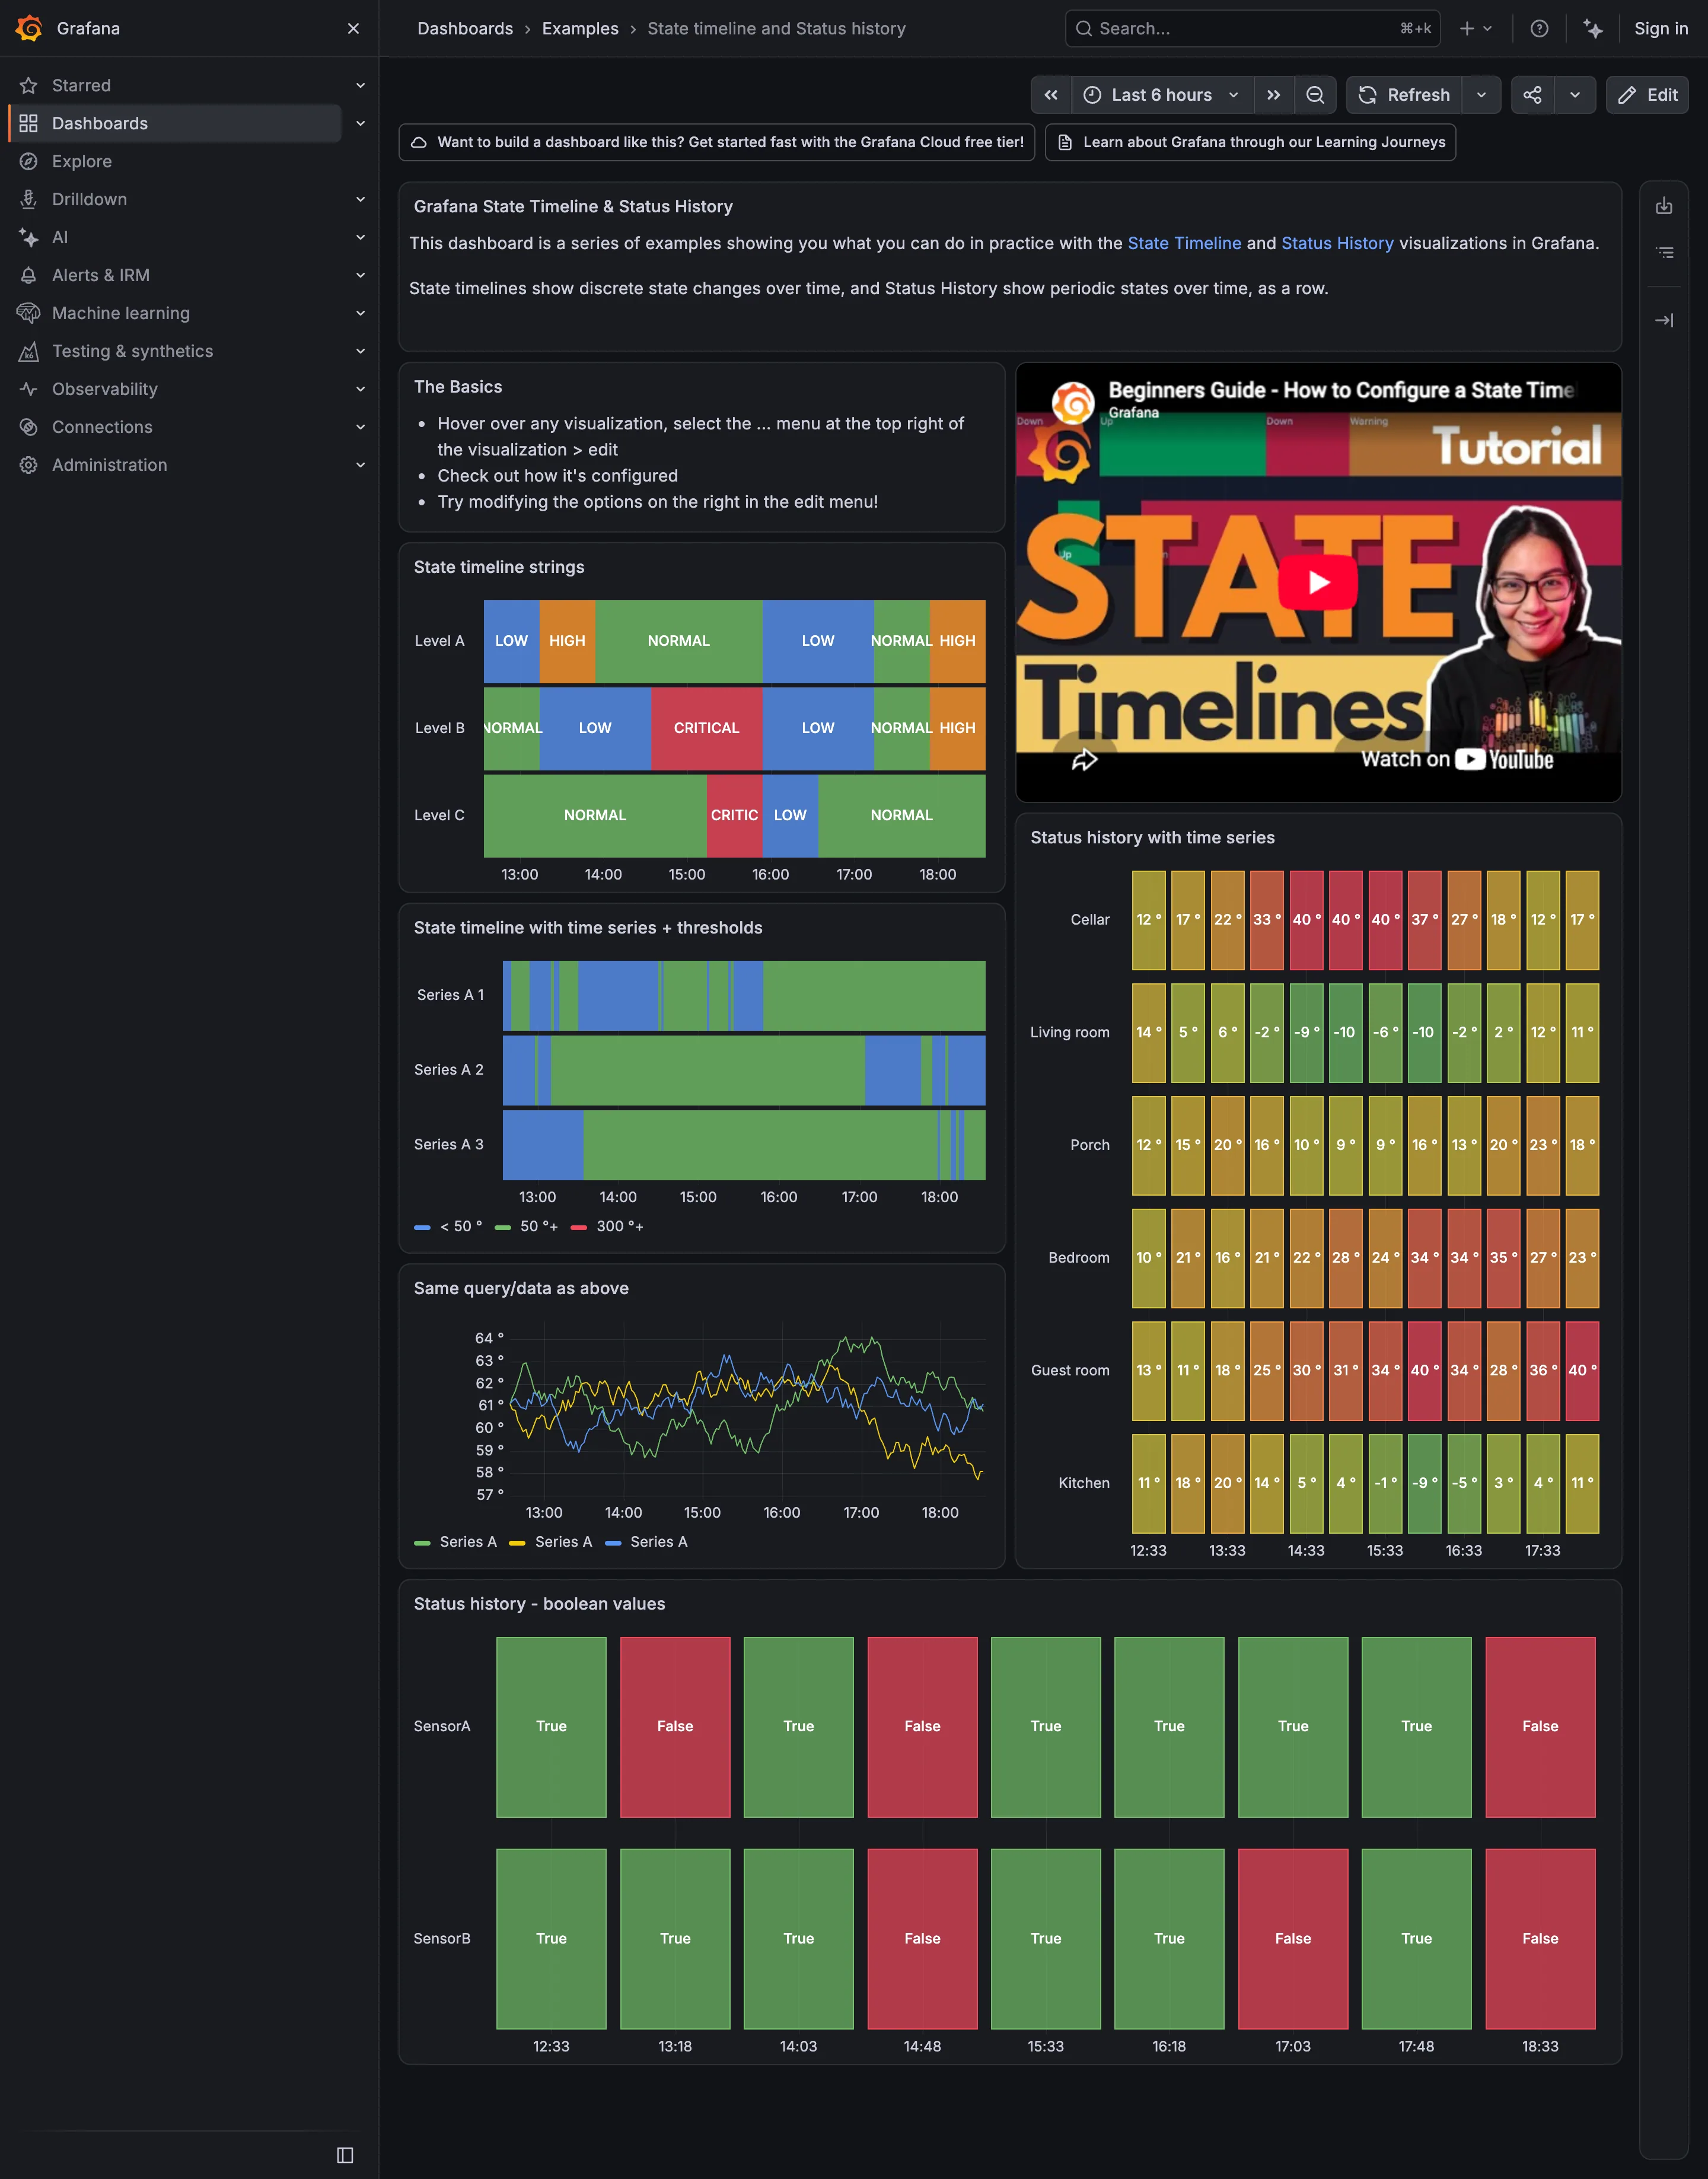The image size is (1708, 2179).
Task: Click the Machine learning brain icon
Action: 29,314
